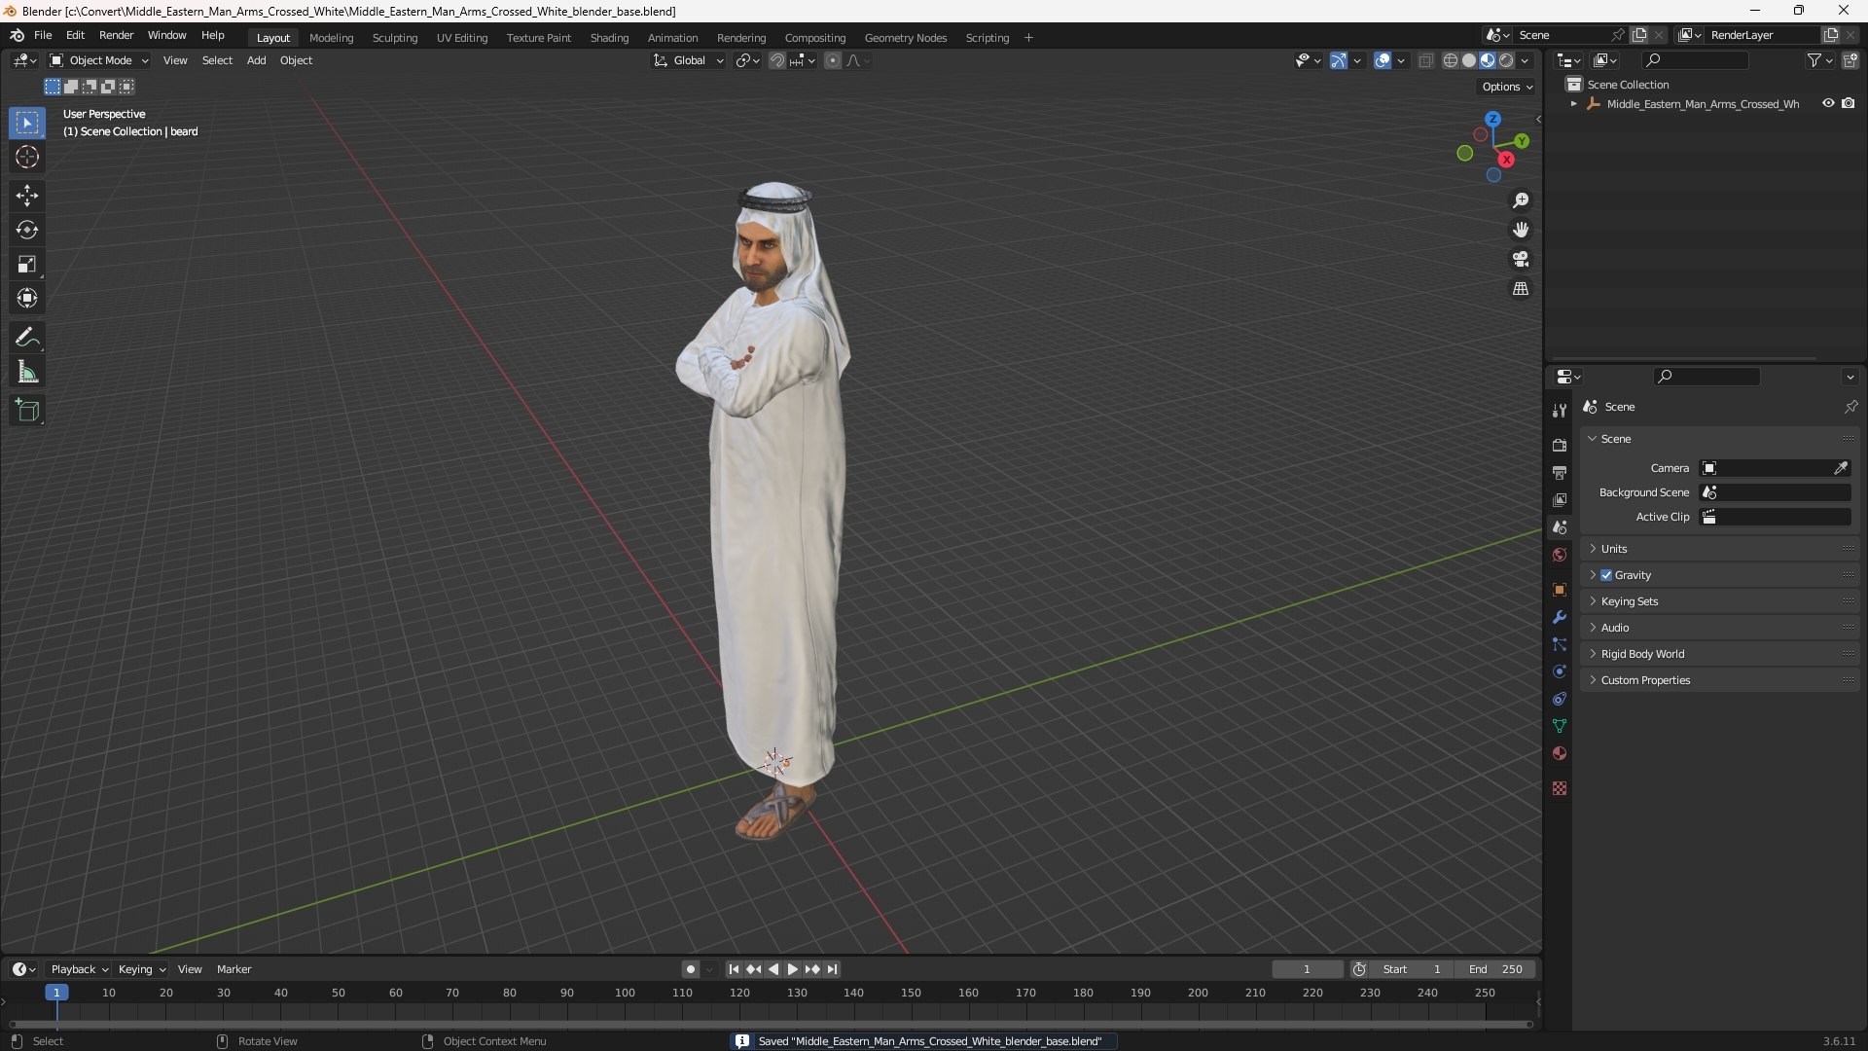The image size is (1868, 1051).
Task: Click the viewport zoom magnifier icon
Action: point(1521,200)
